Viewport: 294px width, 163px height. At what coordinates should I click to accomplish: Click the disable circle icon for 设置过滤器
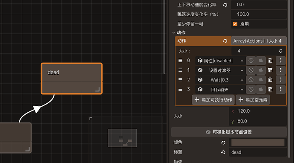click(x=251, y=70)
